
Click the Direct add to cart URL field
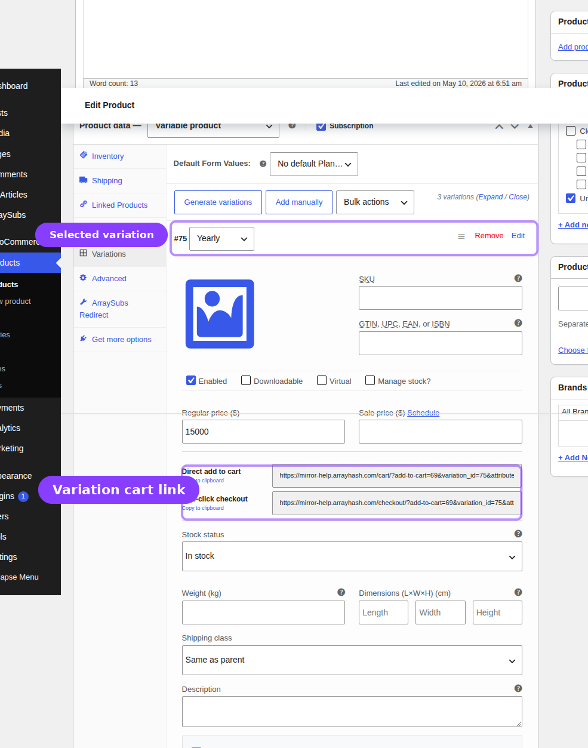pos(397,476)
